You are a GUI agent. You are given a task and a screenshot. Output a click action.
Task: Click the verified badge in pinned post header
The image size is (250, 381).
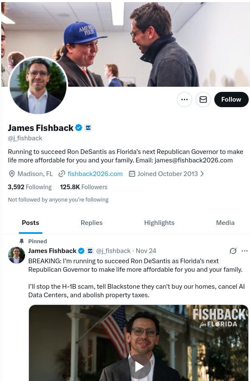click(81, 251)
